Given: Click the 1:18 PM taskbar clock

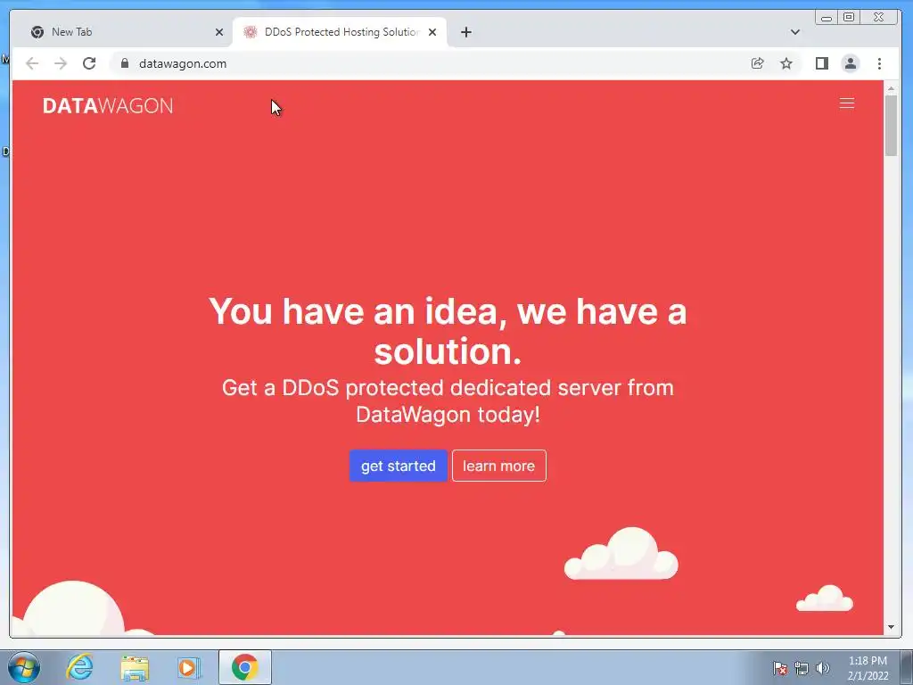Looking at the screenshot, I should [868, 668].
